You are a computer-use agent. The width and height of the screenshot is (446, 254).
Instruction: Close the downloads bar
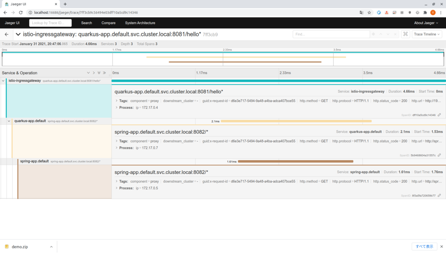click(441, 247)
